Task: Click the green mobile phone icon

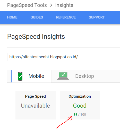Action: tap(20, 76)
